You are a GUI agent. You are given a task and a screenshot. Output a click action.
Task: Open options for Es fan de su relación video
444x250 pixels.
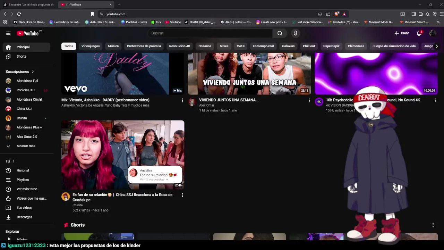pos(182,195)
